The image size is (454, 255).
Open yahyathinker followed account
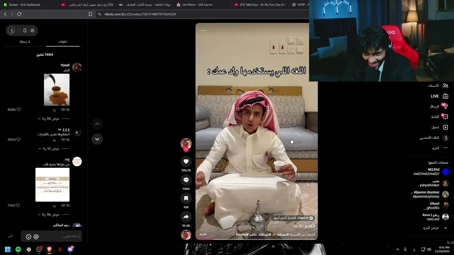click(434, 183)
